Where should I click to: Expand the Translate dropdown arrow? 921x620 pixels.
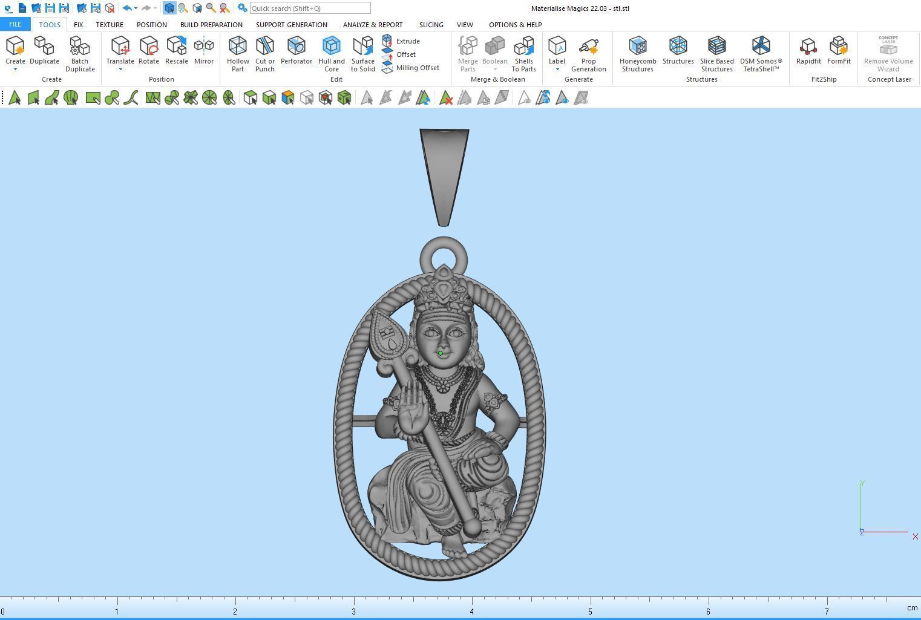pyautogui.click(x=120, y=70)
